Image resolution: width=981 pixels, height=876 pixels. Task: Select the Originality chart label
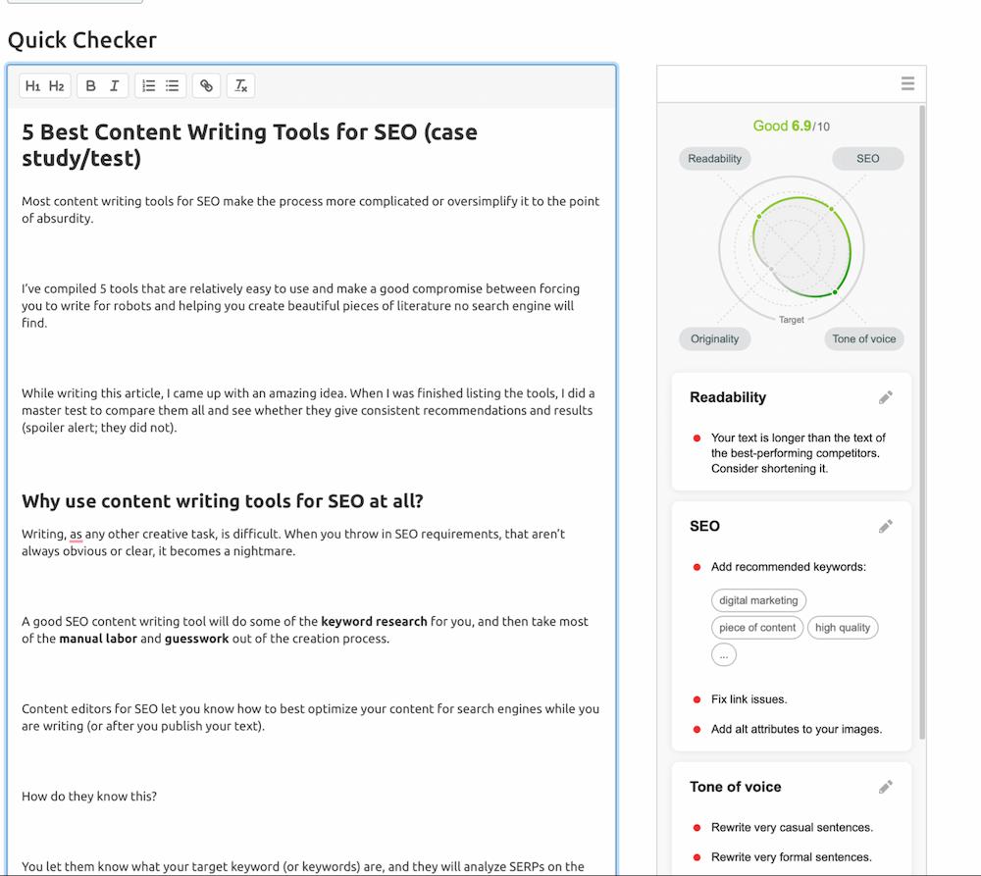point(714,338)
